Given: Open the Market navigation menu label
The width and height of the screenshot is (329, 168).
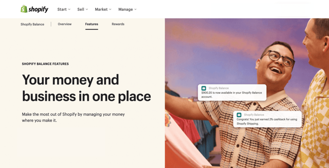Looking at the screenshot, I should point(101,9).
